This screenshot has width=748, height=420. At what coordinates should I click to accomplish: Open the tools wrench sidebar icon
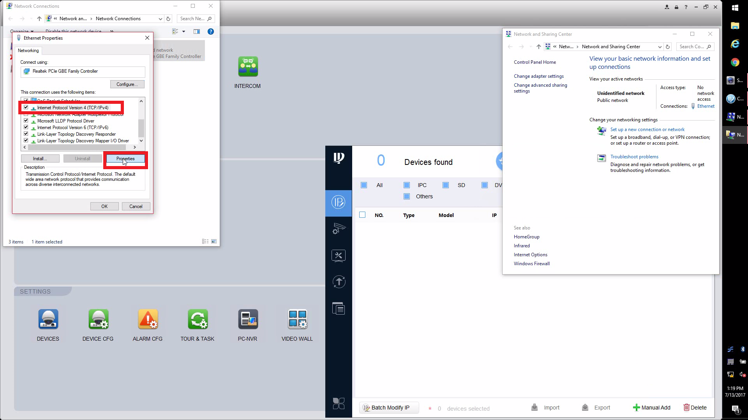click(x=339, y=255)
